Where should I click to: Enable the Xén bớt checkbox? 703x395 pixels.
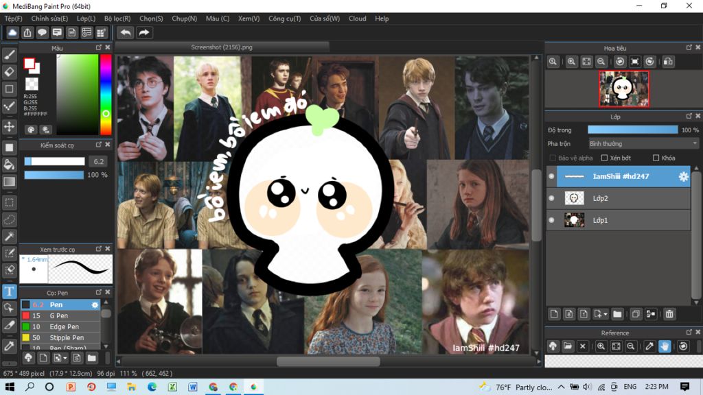pyautogui.click(x=604, y=158)
